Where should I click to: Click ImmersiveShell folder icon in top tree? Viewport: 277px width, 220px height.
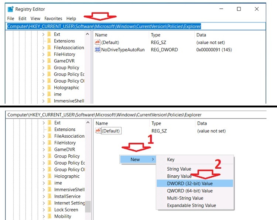(49, 101)
